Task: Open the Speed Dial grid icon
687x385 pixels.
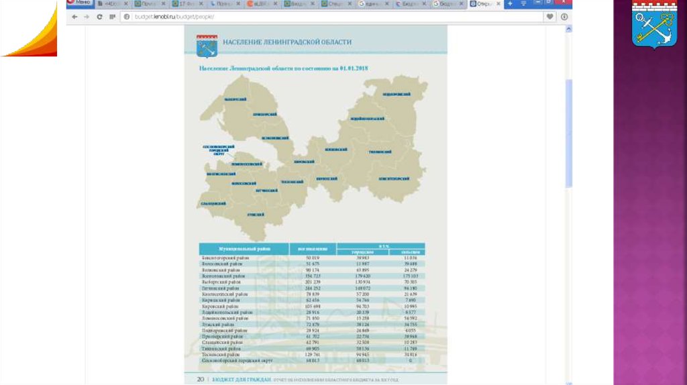Action: (112, 17)
